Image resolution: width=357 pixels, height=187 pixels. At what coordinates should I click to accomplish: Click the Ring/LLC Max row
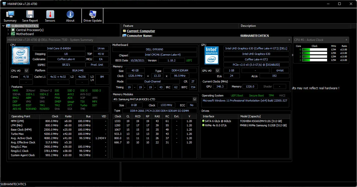tap(59, 147)
